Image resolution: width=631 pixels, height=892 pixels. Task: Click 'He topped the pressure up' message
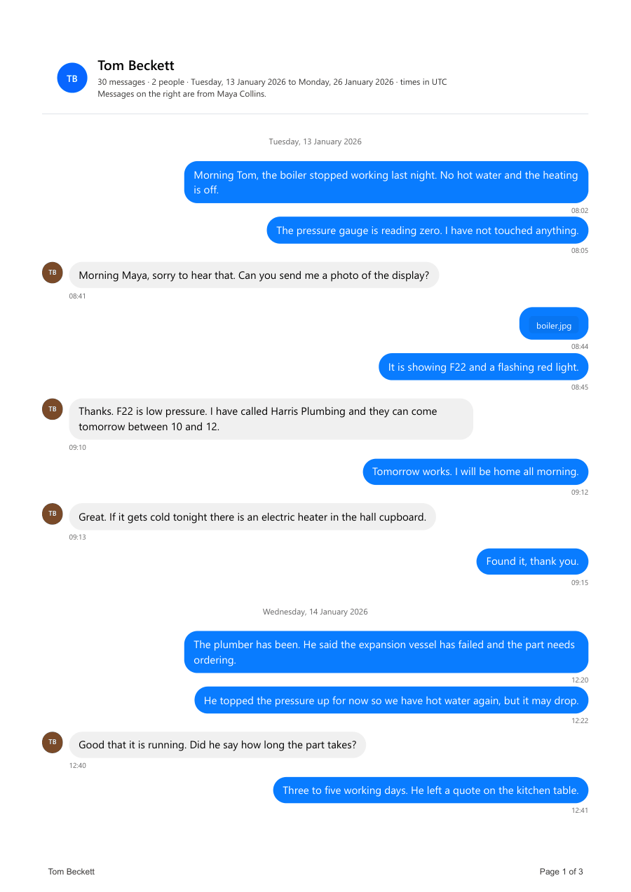point(391,700)
